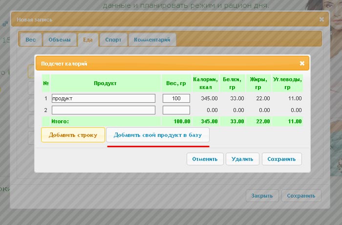Click Добавить свой продукт в базу
The image size is (342, 225).
[x=157, y=135]
